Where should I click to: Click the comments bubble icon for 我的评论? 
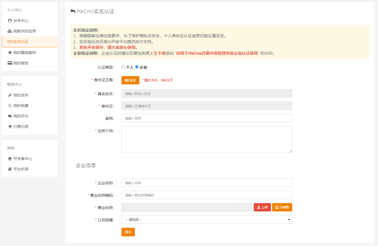pyautogui.click(x=10, y=116)
